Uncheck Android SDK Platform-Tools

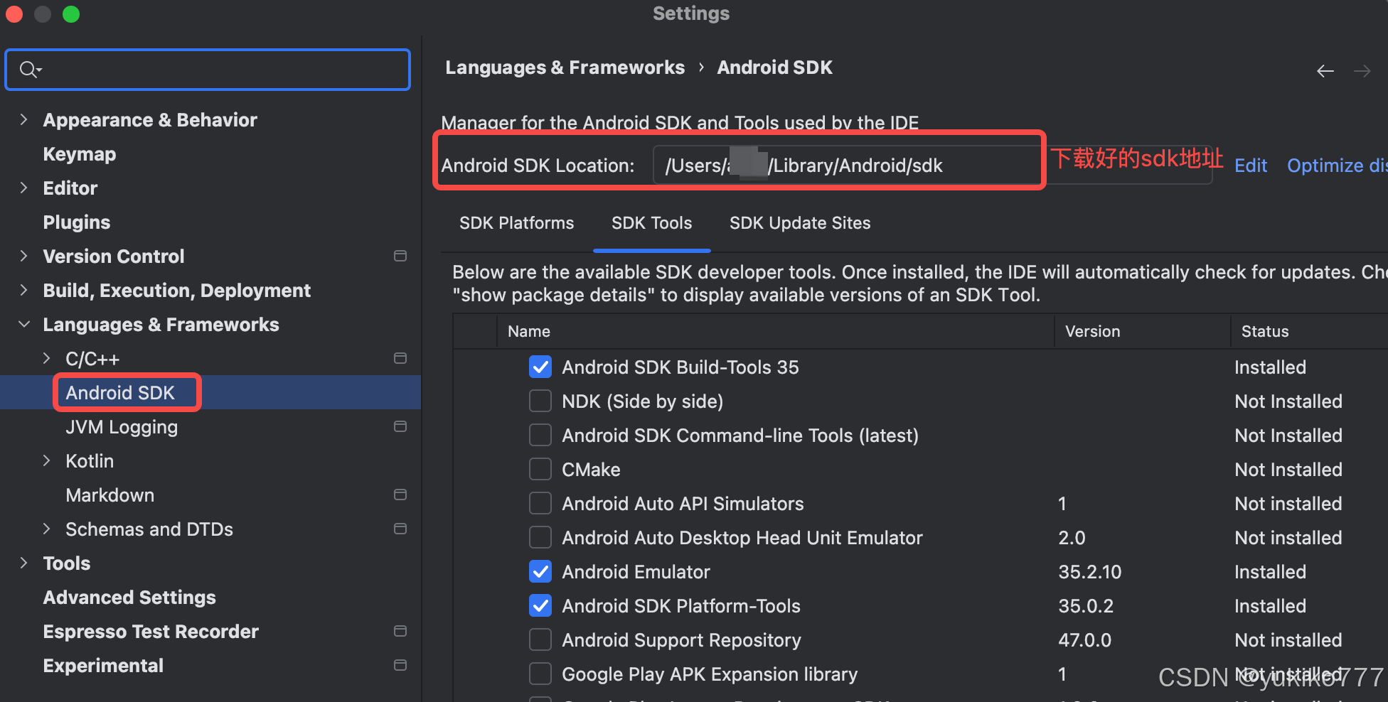(x=540, y=605)
